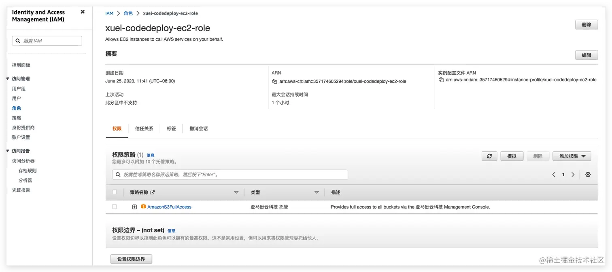Click the creation date June 25, 2023
612x272 pixels.
tap(140, 81)
